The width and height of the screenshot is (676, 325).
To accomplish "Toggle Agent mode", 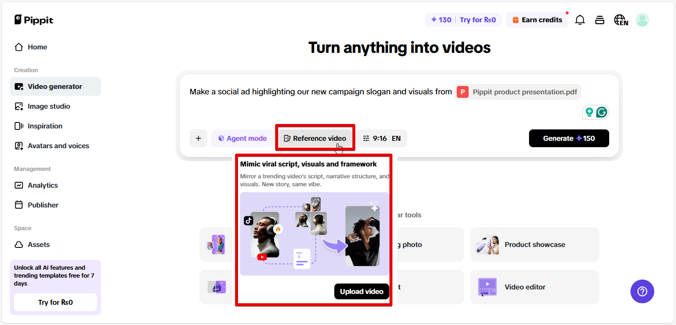I will 242,138.
